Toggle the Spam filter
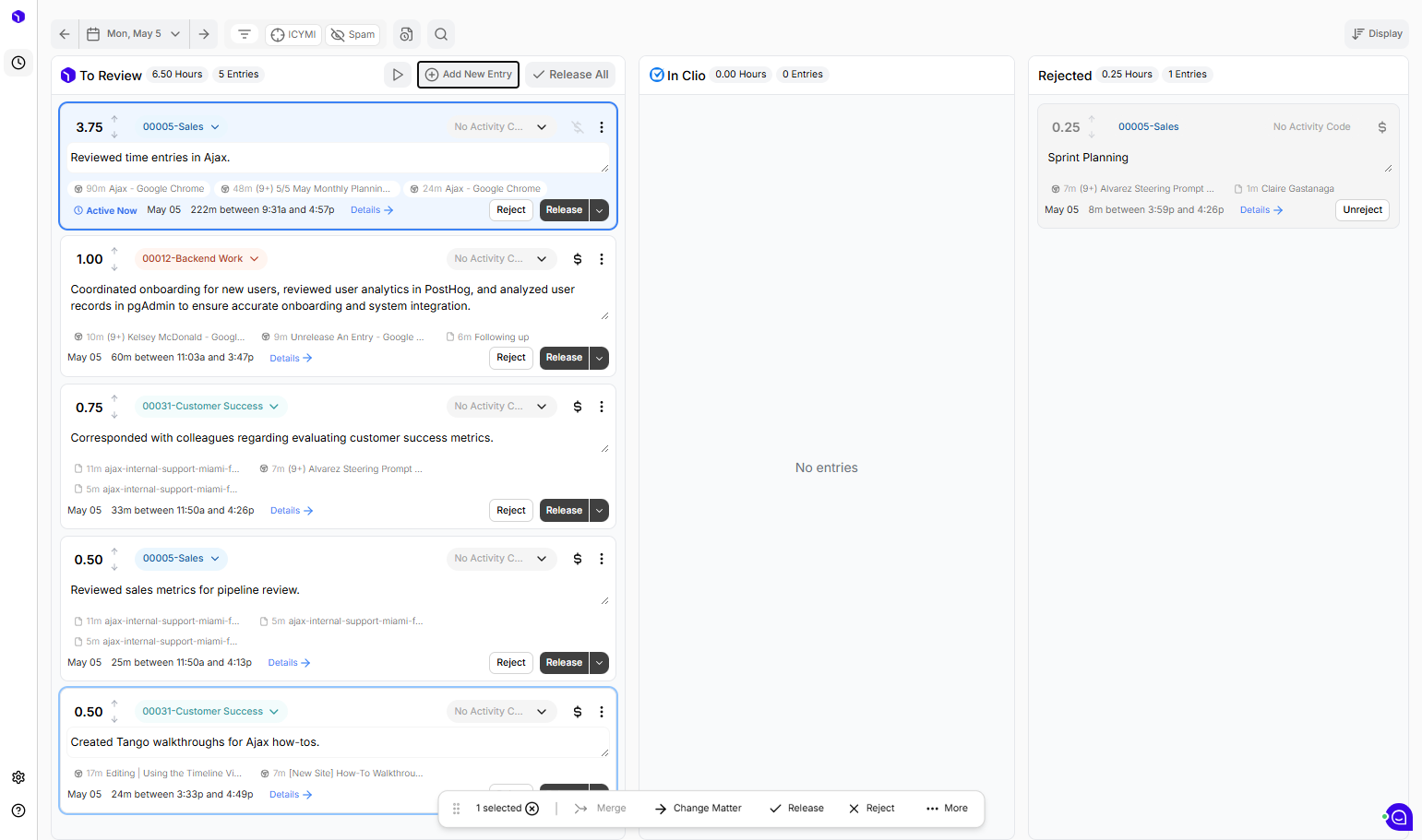This screenshot has height=840, width=1422. [353, 35]
